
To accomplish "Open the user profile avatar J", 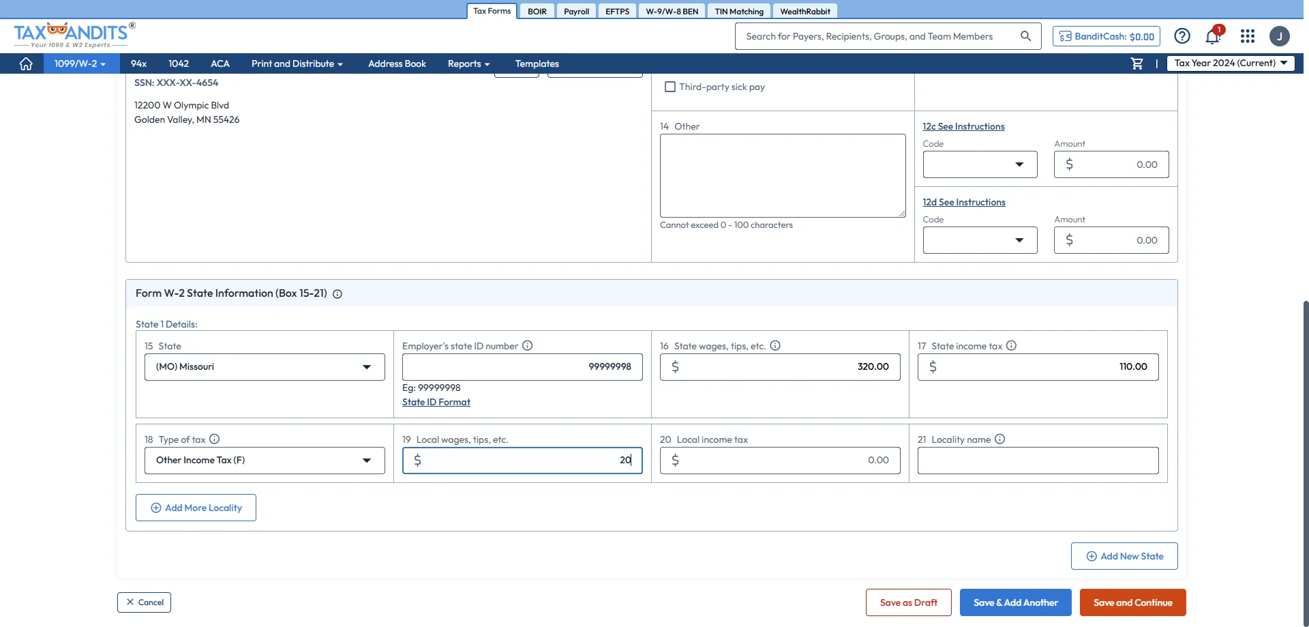I will 1280,36.
